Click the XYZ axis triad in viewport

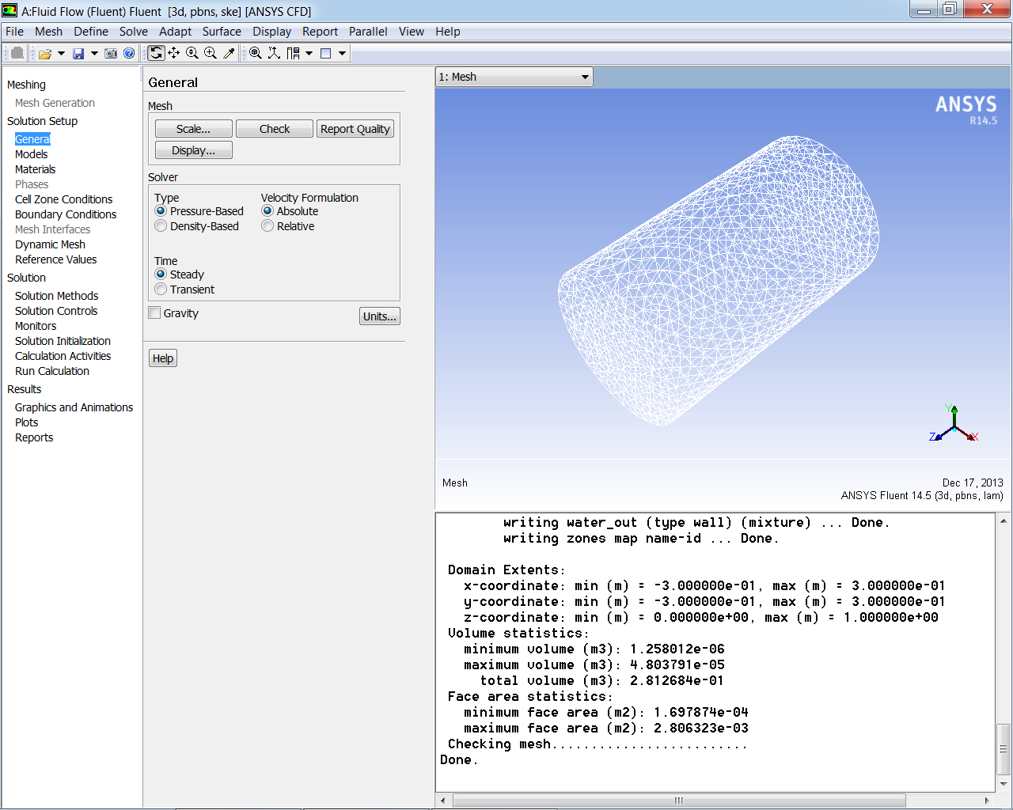(x=954, y=424)
